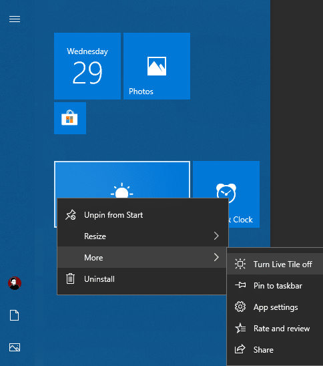323x366 pixels.
Task: Click the Weather sun tile
Action: pos(122,180)
